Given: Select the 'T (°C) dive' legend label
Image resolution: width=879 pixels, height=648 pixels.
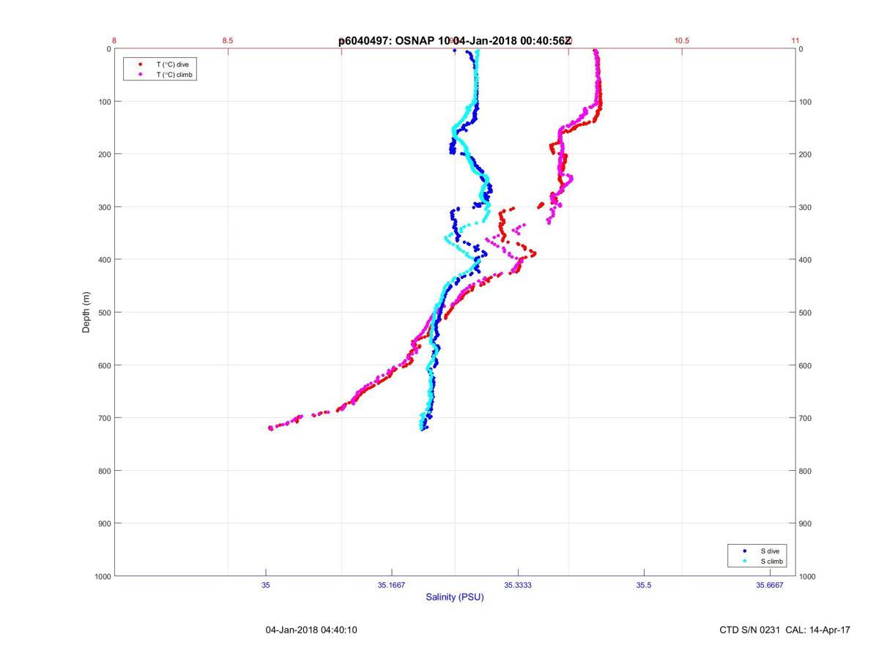Looking at the screenshot, I should (172, 64).
